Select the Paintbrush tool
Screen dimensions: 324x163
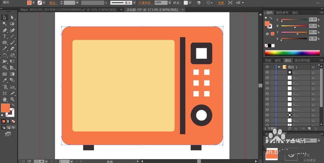(12, 42)
